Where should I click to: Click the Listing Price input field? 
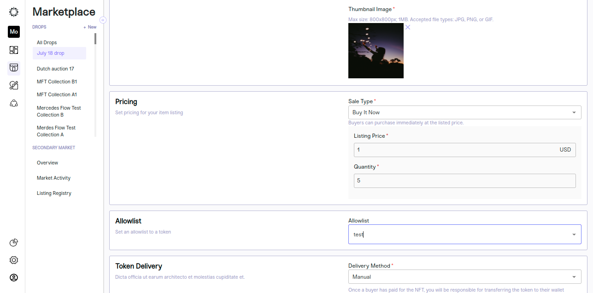464,150
